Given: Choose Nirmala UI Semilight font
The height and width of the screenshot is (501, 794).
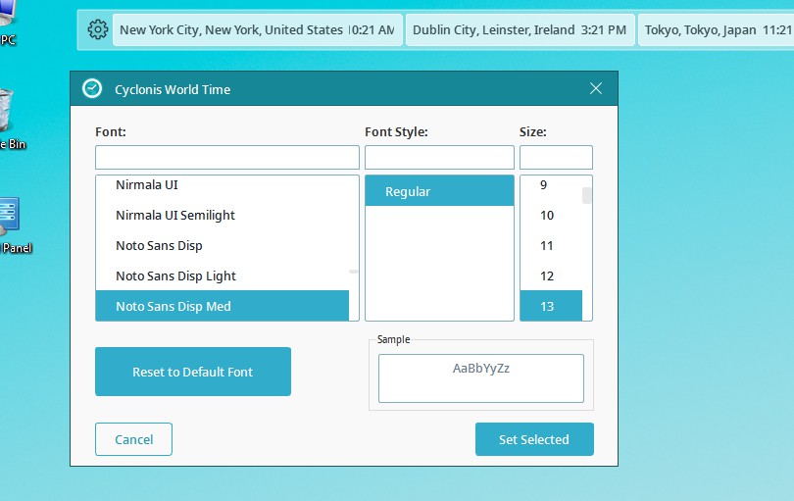Looking at the screenshot, I should pyautogui.click(x=175, y=215).
